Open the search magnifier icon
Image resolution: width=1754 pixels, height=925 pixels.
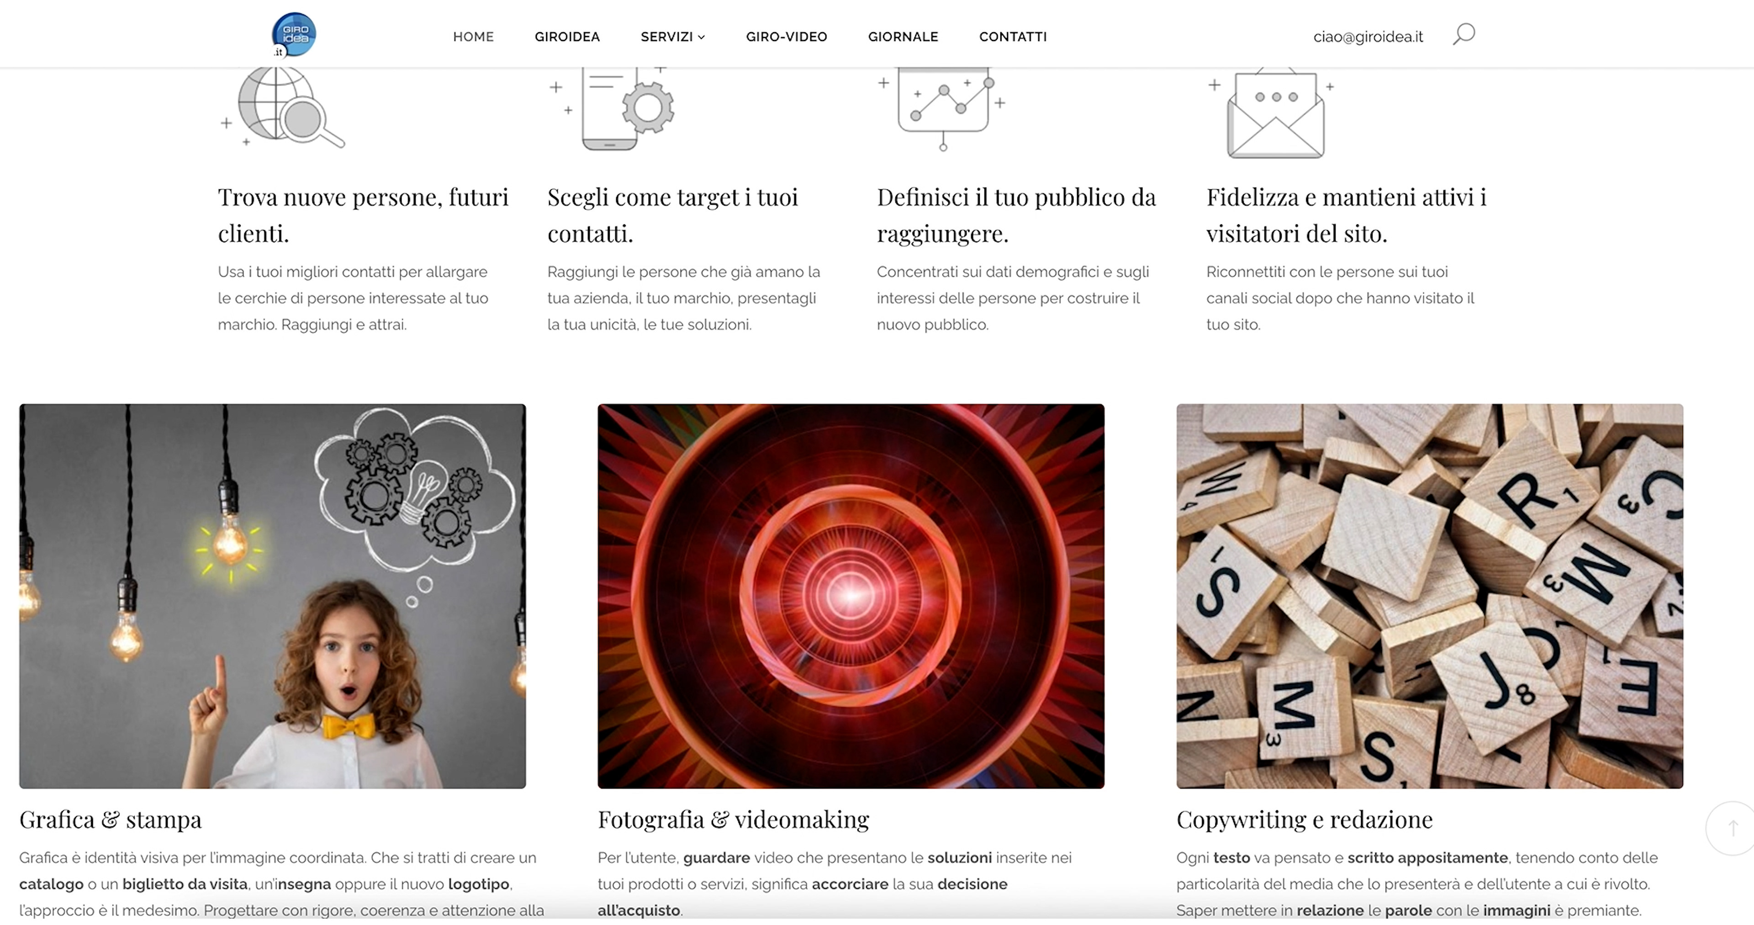tap(1464, 34)
